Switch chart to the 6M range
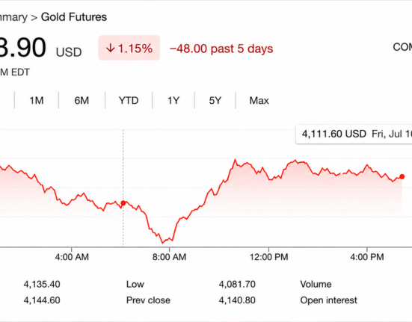Image resolution: width=412 pixels, height=322 pixels. 82,101
